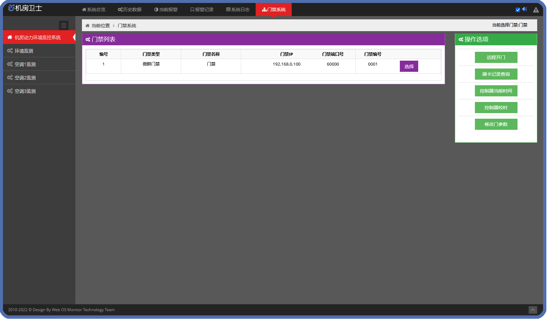Click the warning triangle alert icon

536,10
